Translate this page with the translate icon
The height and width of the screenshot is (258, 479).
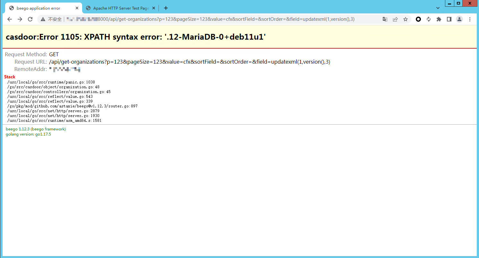pyautogui.click(x=385, y=19)
